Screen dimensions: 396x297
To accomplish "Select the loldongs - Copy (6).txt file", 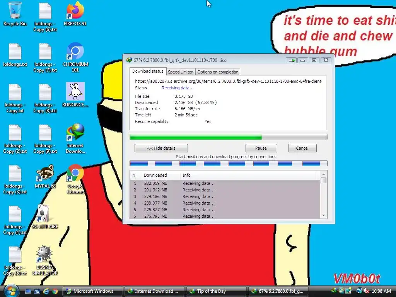I will click(45, 17).
